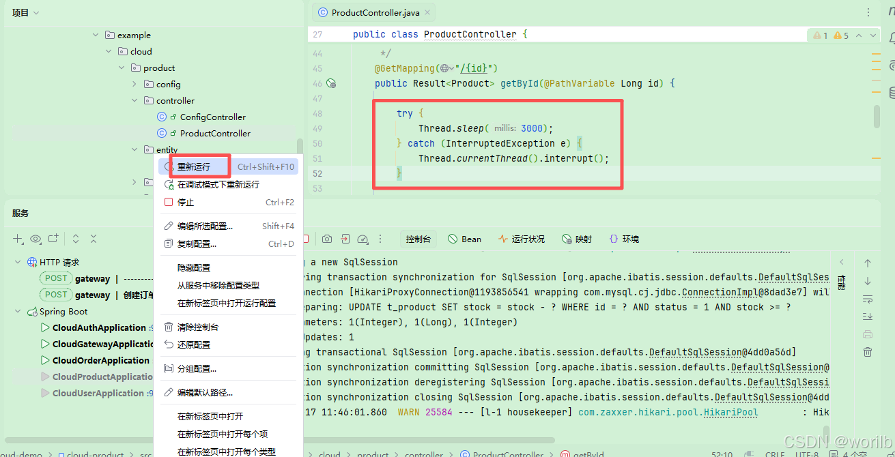Viewport: 895px width, 457px height.
Task: Collapse the cloud folder
Action: (x=109, y=51)
